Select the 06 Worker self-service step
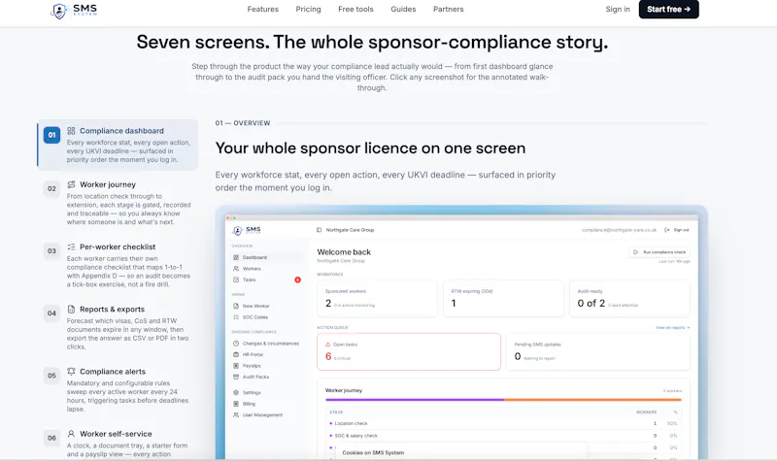The width and height of the screenshot is (777, 461). [x=118, y=444]
